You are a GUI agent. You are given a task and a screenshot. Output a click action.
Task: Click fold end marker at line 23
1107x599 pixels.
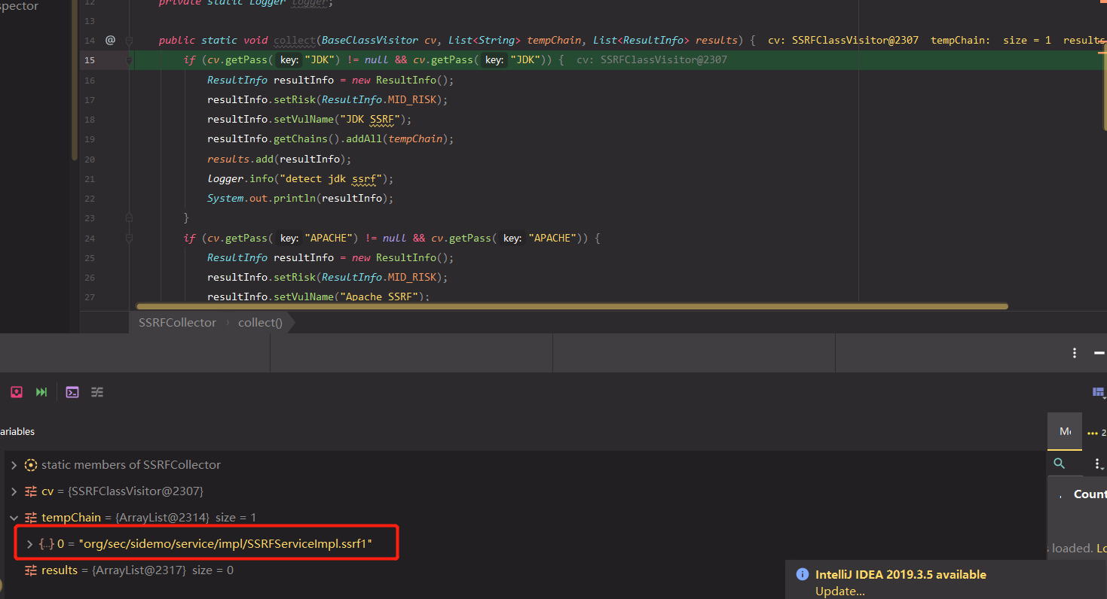click(129, 217)
